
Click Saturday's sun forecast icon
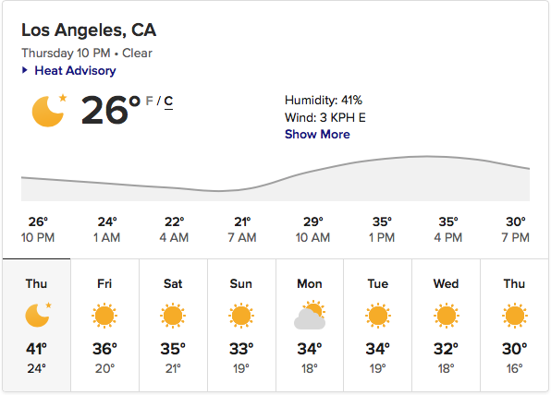click(173, 316)
